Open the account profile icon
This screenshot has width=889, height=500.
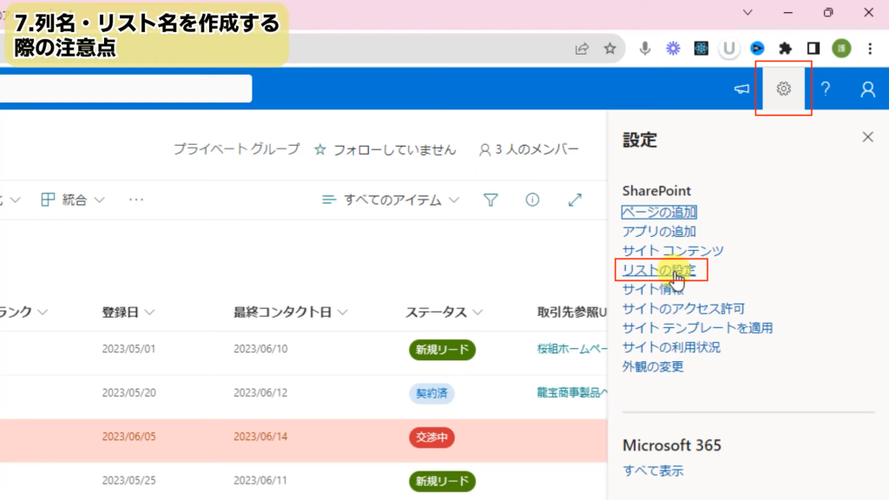click(x=867, y=89)
